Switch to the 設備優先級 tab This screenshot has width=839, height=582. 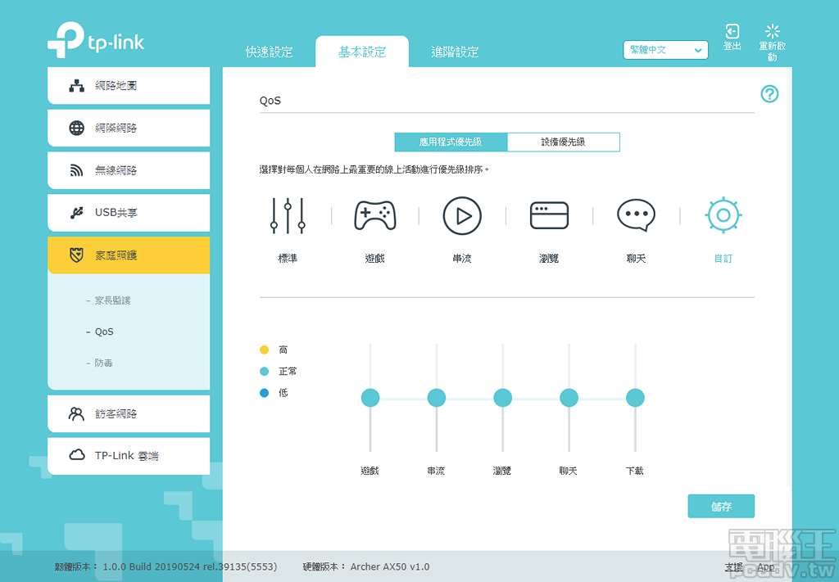coord(563,142)
